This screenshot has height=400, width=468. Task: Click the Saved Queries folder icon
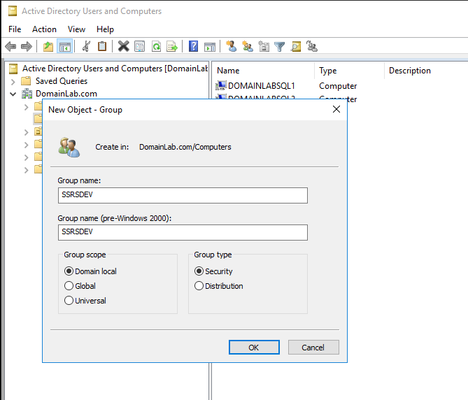pyautogui.click(x=26, y=81)
